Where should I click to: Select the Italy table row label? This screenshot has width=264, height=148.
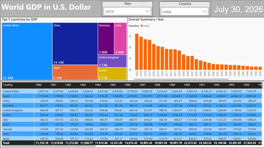[5, 120]
